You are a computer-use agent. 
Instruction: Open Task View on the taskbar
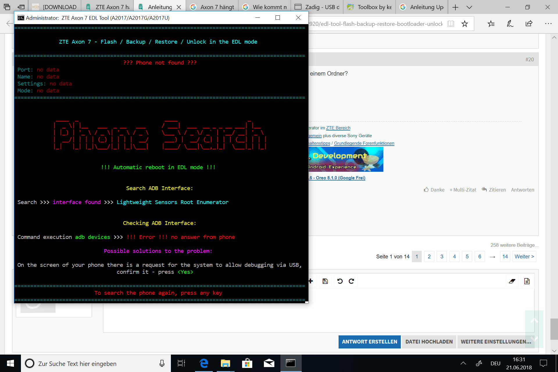181,363
